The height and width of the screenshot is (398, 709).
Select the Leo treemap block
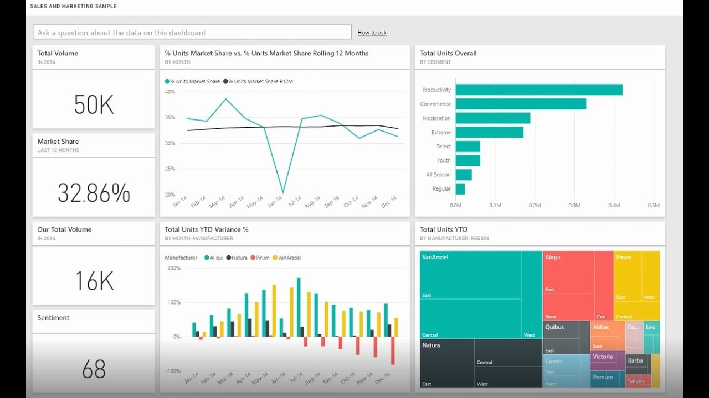point(651,337)
